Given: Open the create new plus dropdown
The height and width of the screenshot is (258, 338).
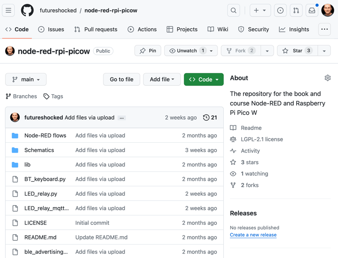Looking at the screenshot, I should [260, 10].
